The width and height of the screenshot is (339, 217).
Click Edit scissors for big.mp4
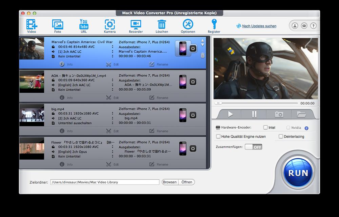pos(108,131)
